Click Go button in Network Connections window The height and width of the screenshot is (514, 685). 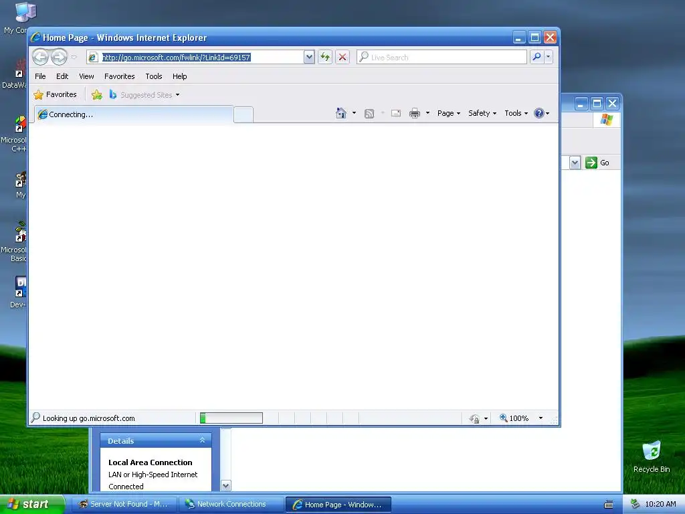pos(597,163)
